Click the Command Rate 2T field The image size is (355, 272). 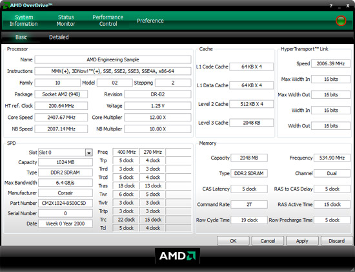click(249, 204)
